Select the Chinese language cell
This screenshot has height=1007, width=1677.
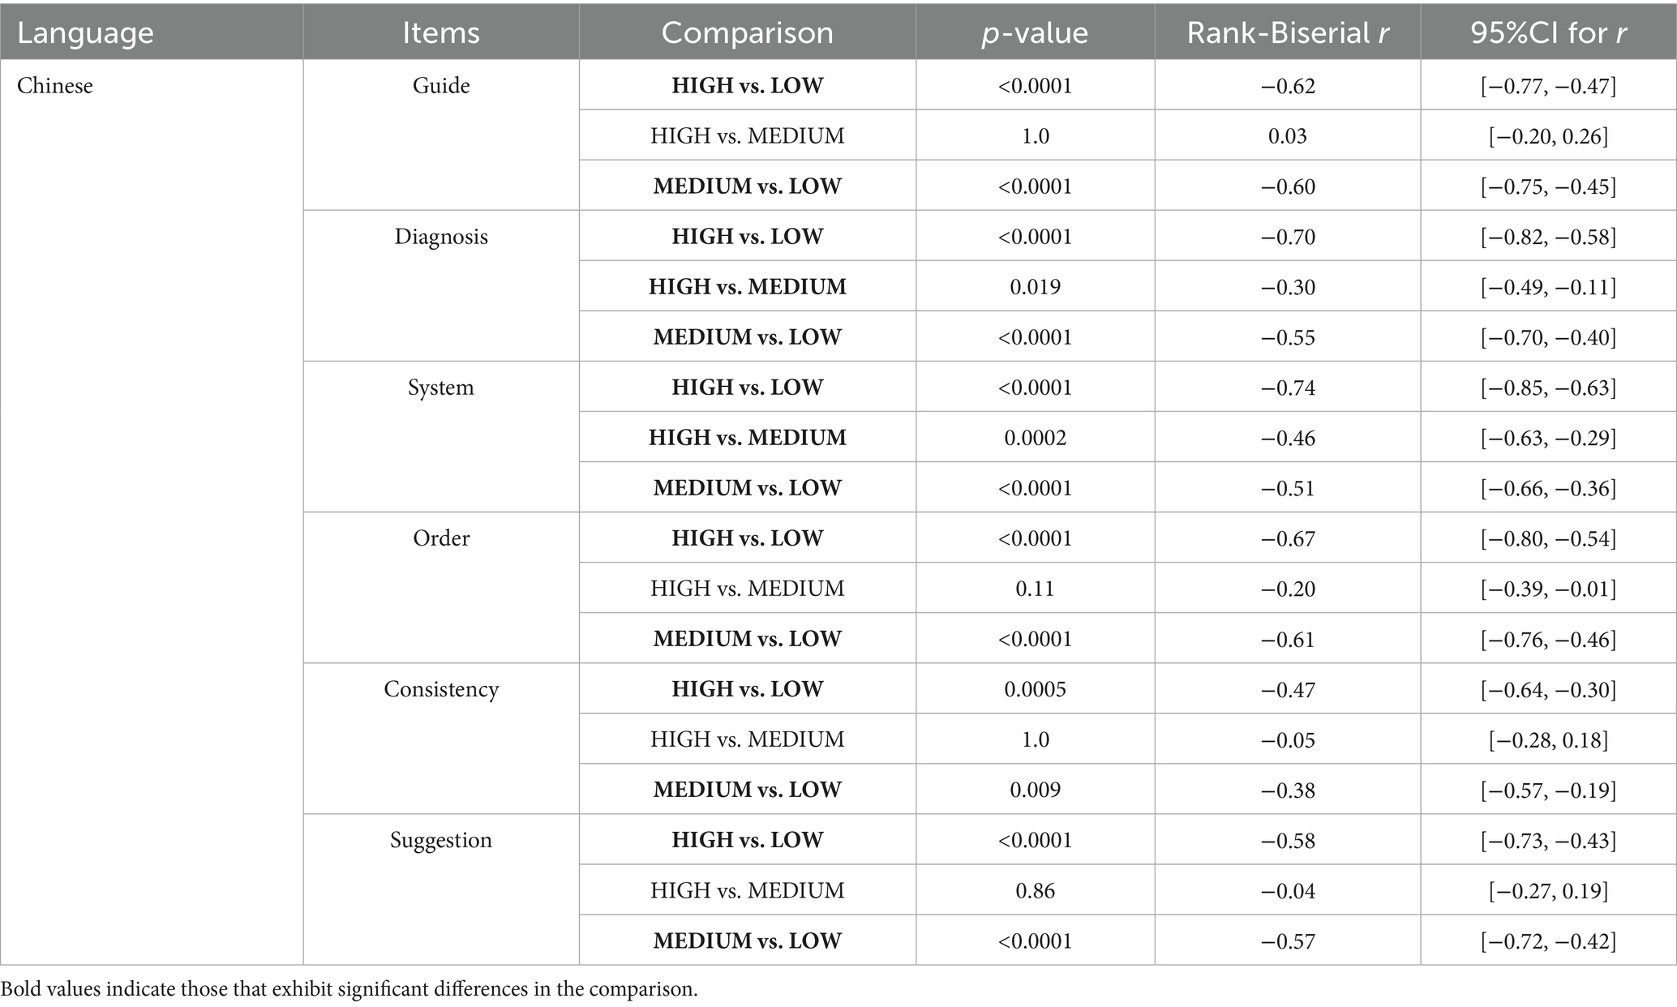click(55, 86)
